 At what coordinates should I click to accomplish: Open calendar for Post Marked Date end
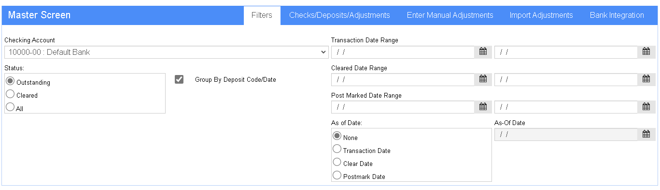pos(646,107)
